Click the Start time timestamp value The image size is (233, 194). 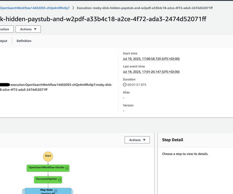click(151, 59)
